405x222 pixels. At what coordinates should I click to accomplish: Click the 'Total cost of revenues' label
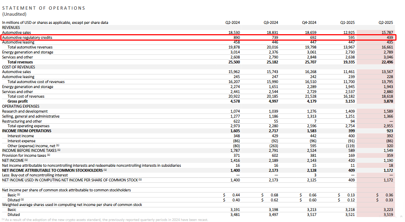pyautogui.click(x=26, y=96)
